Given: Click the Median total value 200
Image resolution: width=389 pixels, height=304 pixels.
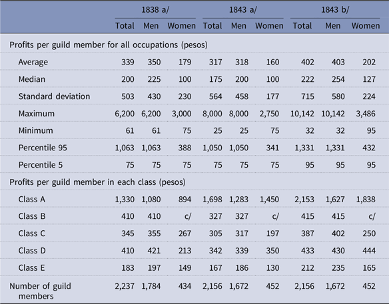Looking at the screenshot, I should tap(128, 79).
